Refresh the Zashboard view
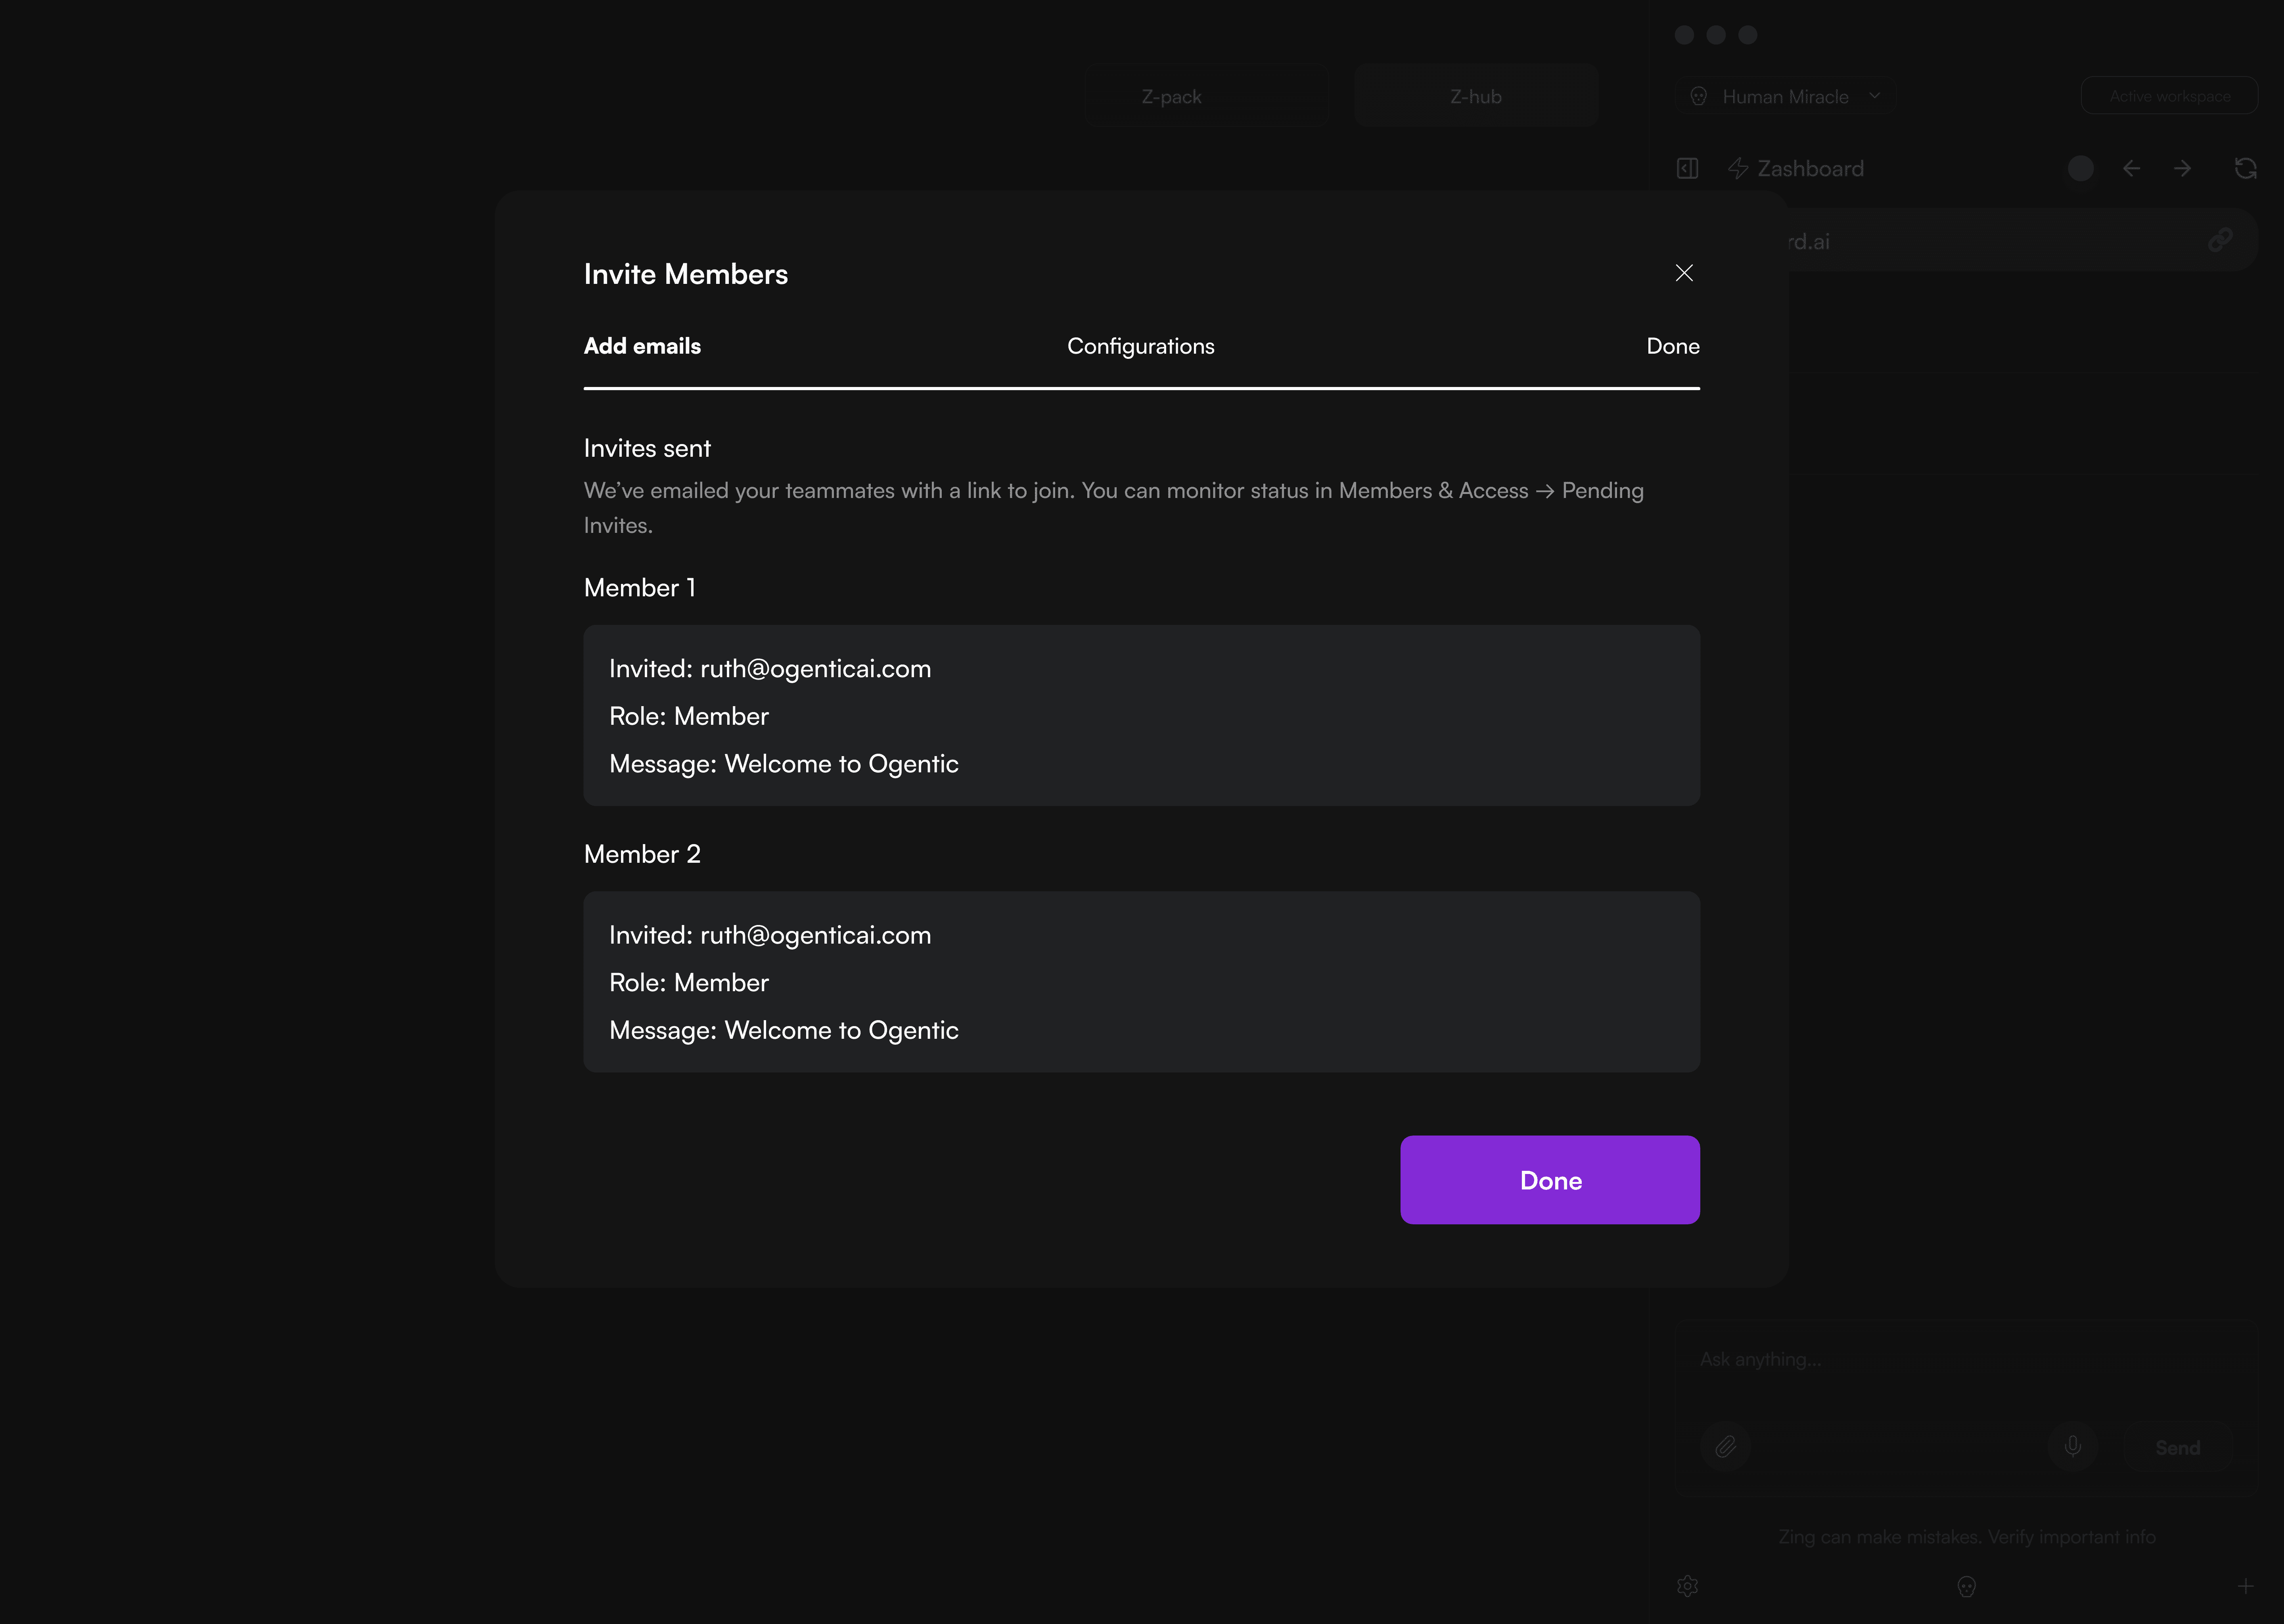This screenshot has height=1624, width=2284. (2245, 168)
